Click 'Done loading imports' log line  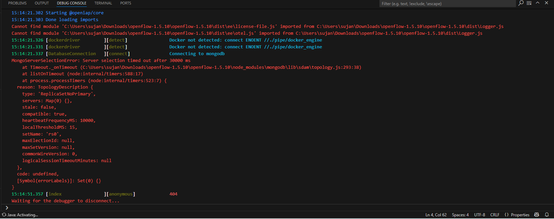tap(55, 20)
